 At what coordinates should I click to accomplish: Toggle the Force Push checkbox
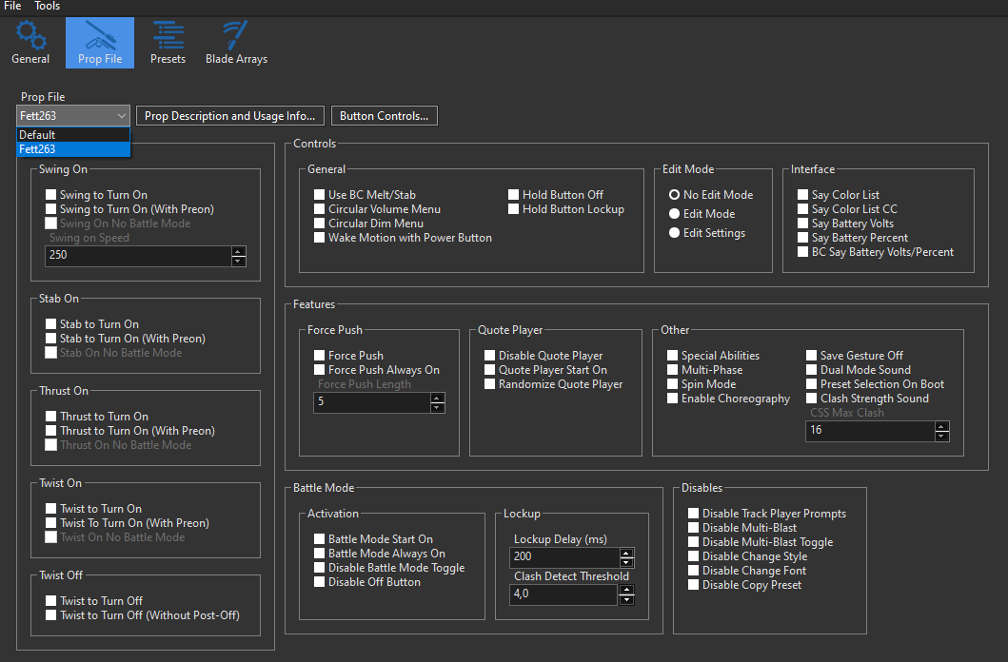(x=320, y=356)
